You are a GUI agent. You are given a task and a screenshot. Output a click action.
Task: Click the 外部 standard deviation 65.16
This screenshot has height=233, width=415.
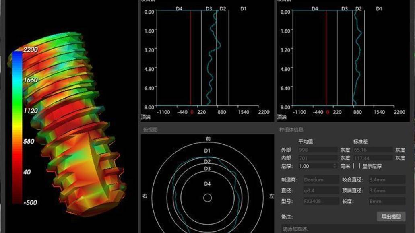click(x=373, y=150)
